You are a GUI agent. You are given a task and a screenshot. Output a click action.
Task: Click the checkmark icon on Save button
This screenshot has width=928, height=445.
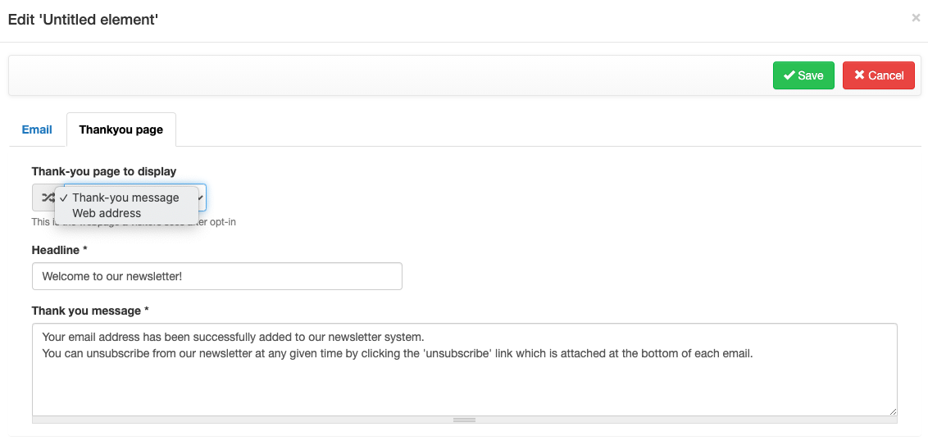coord(789,75)
